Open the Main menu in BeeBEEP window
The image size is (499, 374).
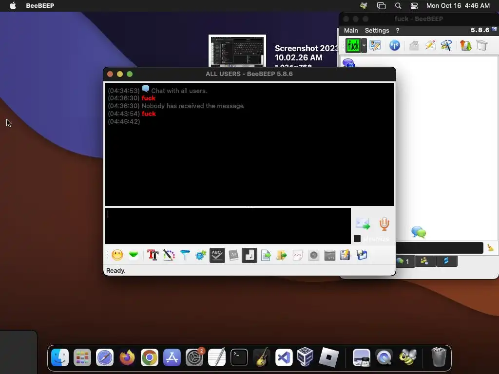pos(351,30)
